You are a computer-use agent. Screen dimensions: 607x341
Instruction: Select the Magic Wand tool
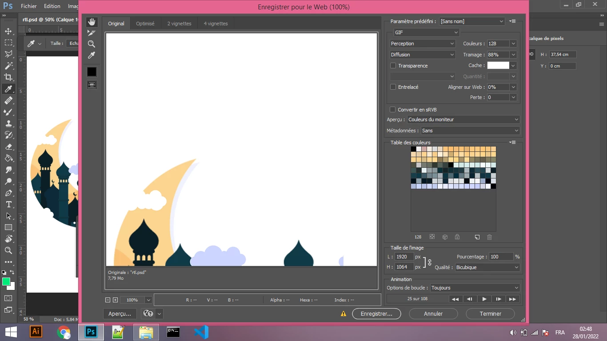(8, 66)
